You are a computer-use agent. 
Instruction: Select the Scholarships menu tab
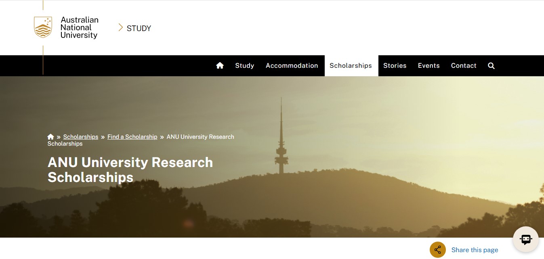click(x=351, y=66)
